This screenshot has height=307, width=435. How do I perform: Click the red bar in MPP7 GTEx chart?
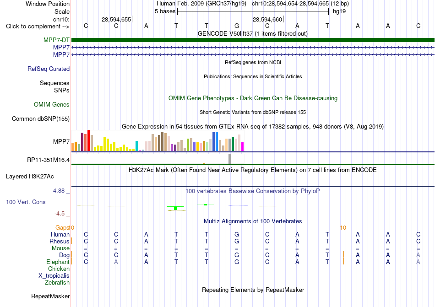tap(88, 140)
